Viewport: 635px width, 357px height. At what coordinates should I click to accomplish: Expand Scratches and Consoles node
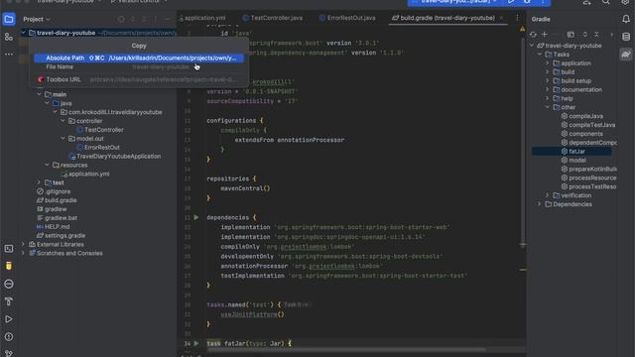[x=23, y=254]
